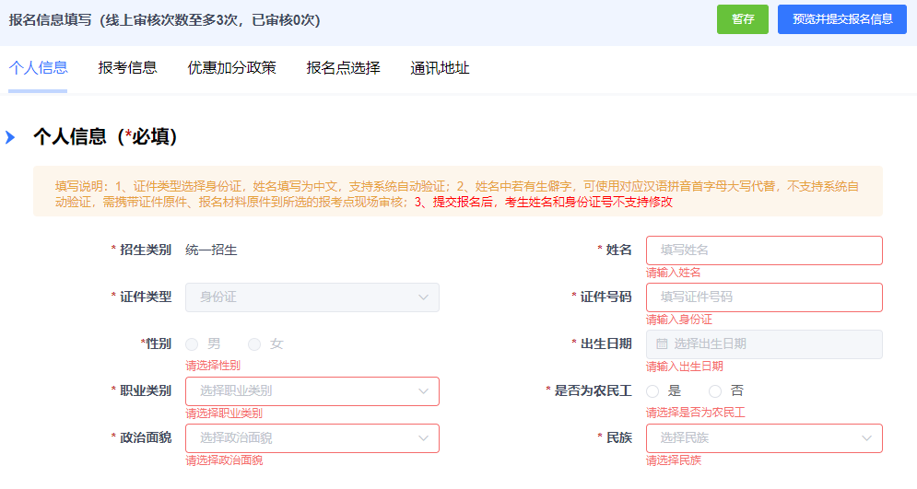Click the calendar icon in birth date field

[x=662, y=344]
